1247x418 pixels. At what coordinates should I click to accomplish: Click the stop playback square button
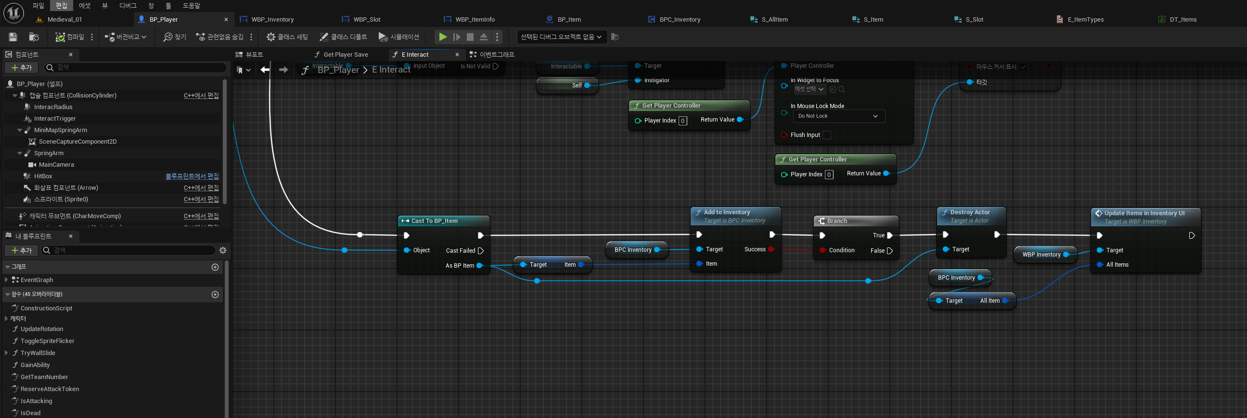point(470,37)
